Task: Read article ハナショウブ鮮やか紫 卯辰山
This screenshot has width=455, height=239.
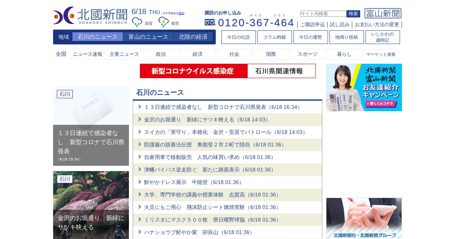Action: [x=199, y=233]
